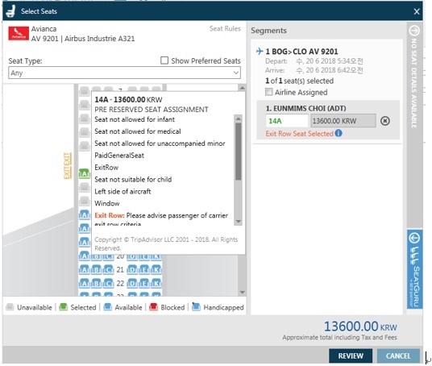Select seat 21C on the seat map

[108, 269]
